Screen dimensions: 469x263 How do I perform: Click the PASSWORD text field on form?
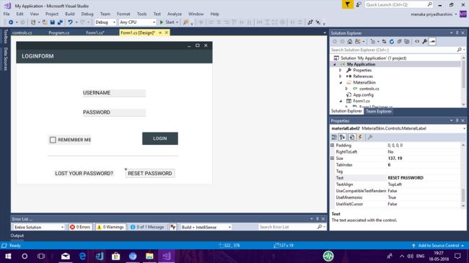point(114,112)
